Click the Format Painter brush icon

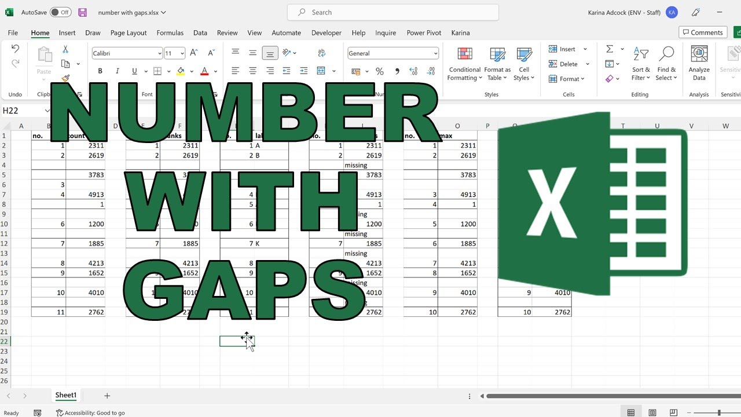(65, 78)
